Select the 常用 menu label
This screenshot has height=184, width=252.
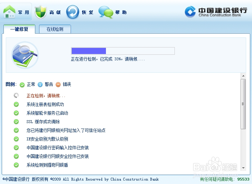click(x=24, y=12)
